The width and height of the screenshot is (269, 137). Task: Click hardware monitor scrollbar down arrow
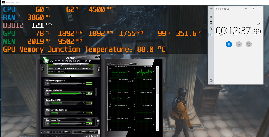158,130
